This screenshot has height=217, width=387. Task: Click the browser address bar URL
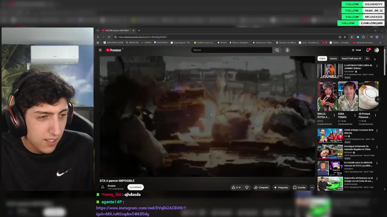[142, 37]
